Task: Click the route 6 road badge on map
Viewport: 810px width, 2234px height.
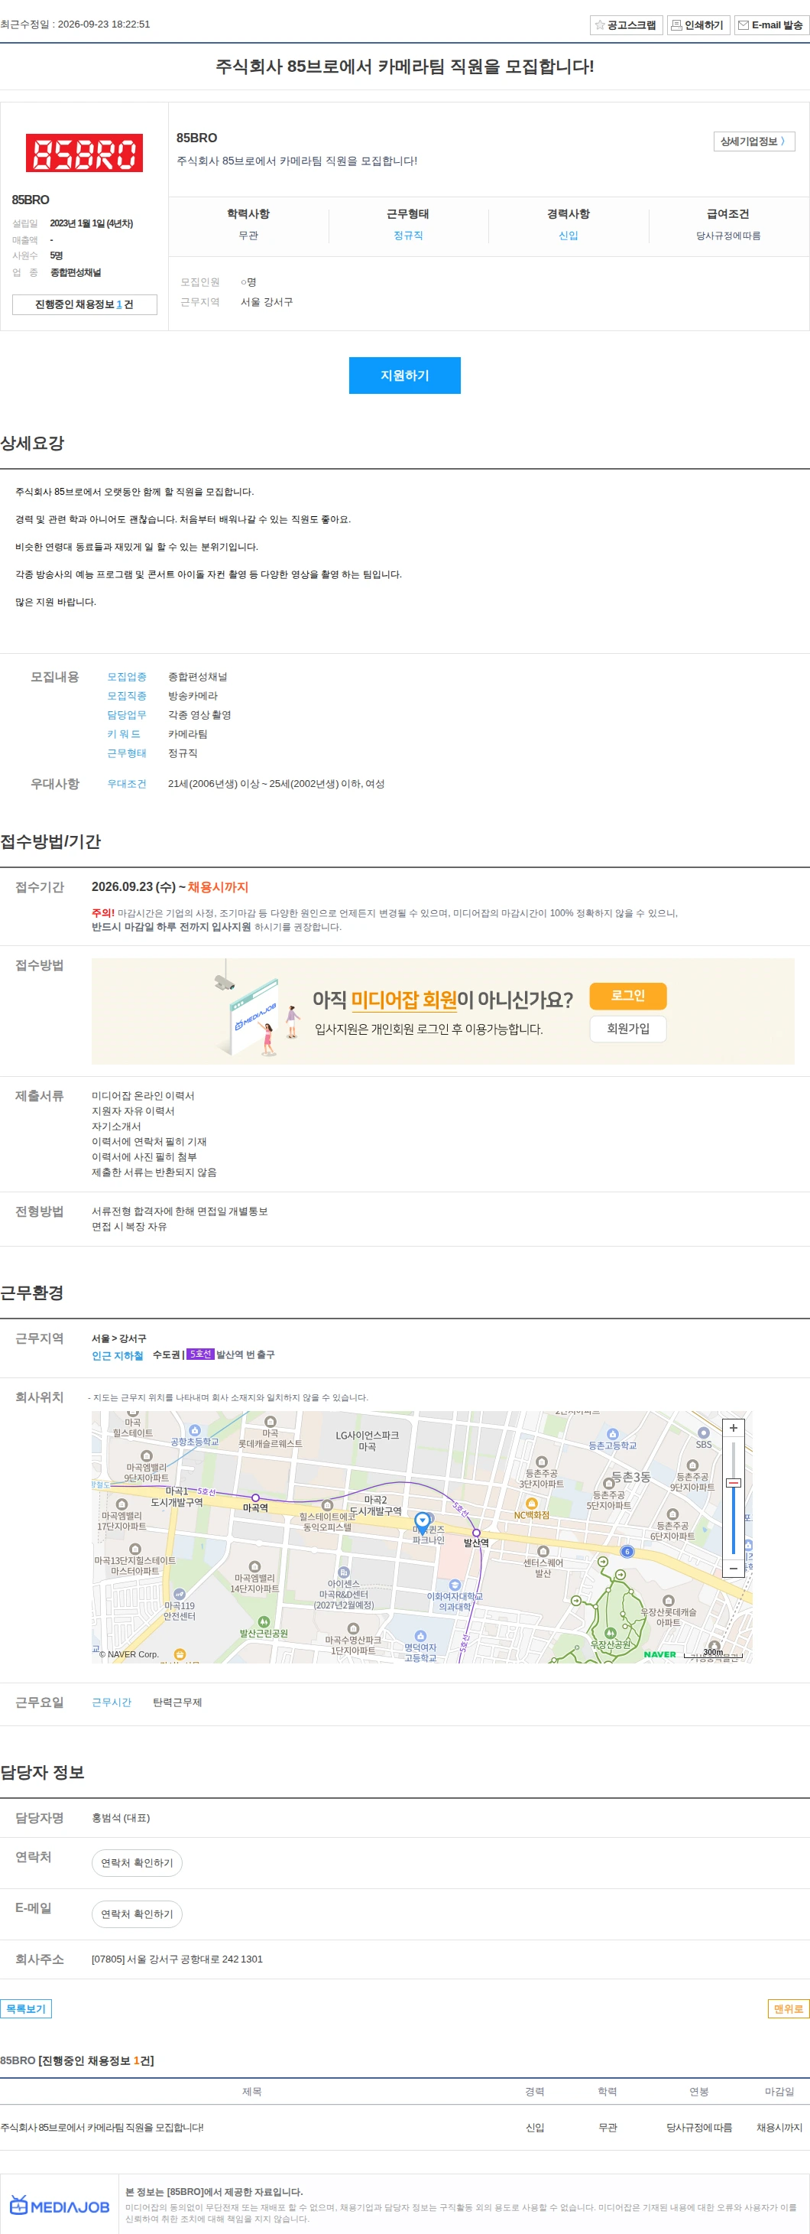Action: [627, 1552]
